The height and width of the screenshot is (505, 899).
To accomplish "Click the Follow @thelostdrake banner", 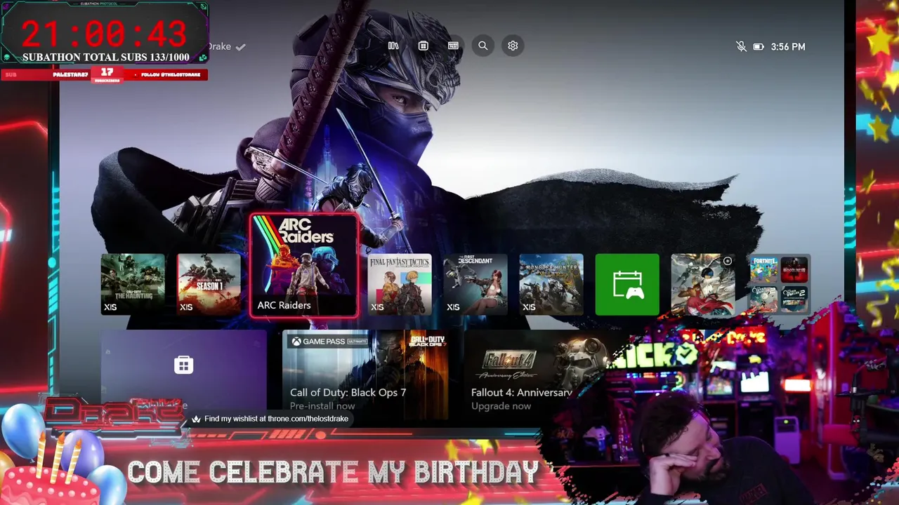I will 171,74.
